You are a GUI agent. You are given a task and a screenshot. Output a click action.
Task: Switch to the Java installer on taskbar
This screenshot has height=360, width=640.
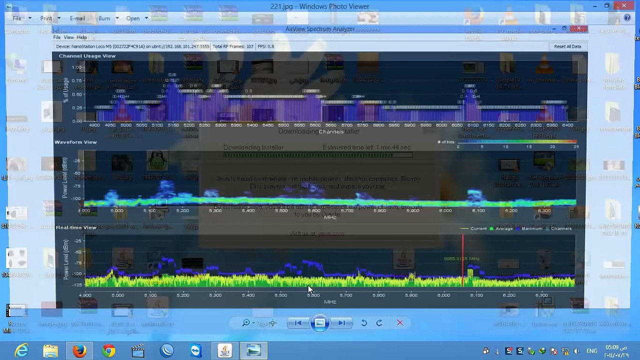[x=224, y=351]
